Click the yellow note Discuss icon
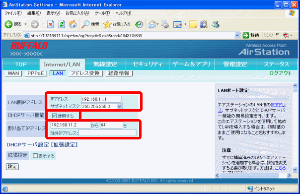The image size is (300, 194). pyautogui.click(x=193, y=24)
